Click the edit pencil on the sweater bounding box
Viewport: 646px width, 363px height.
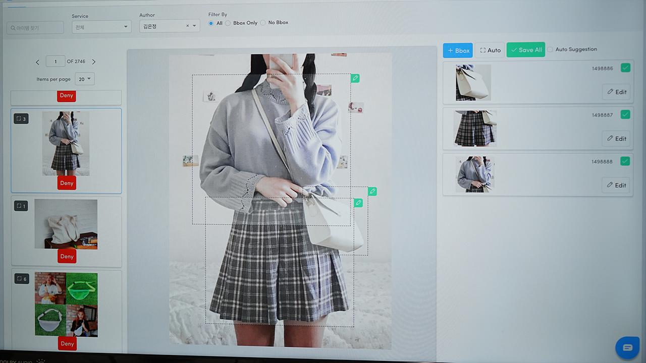(355, 78)
